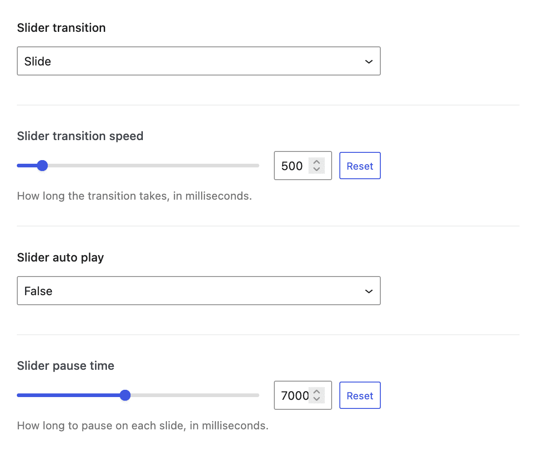Select the 500 number input field
This screenshot has height=453, width=535.
coord(293,166)
